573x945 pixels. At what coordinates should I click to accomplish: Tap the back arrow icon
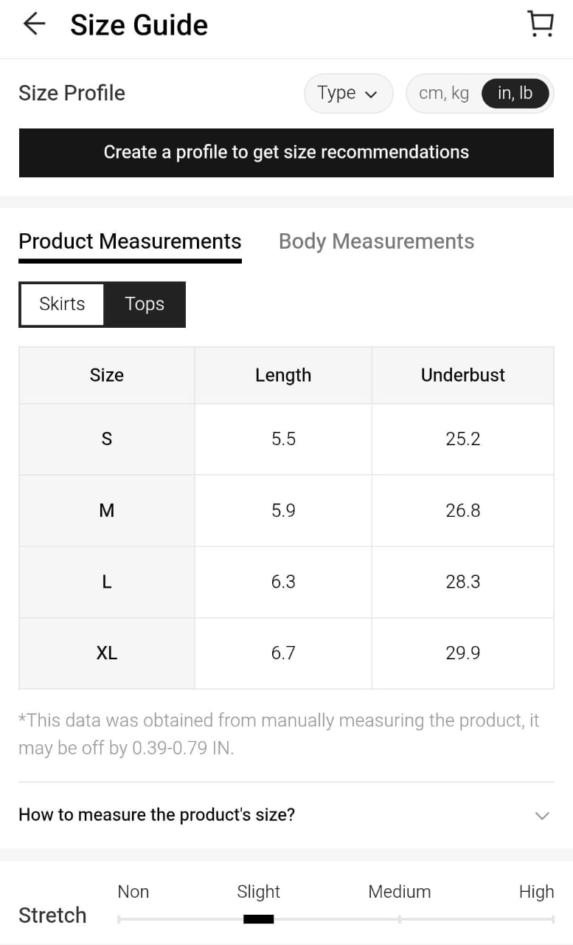pos(34,24)
